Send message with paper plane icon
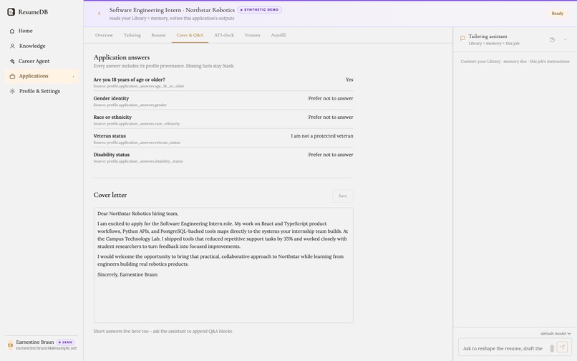Screen dimensions: 577x361 click(x=562, y=347)
